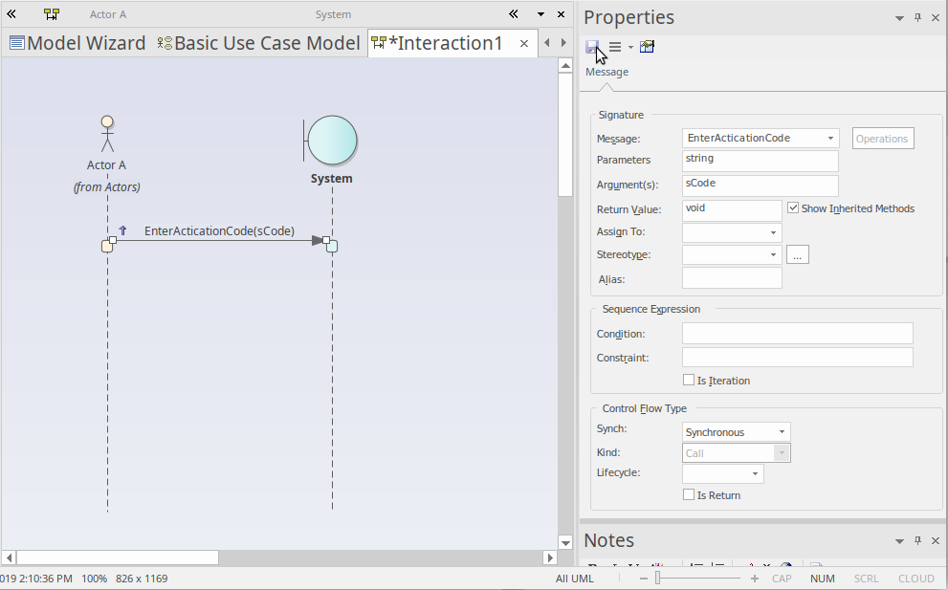The height and width of the screenshot is (590, 948).
Task: Check the Is Return checkbox
Action: pyautogui.click(x=689, y=495)
